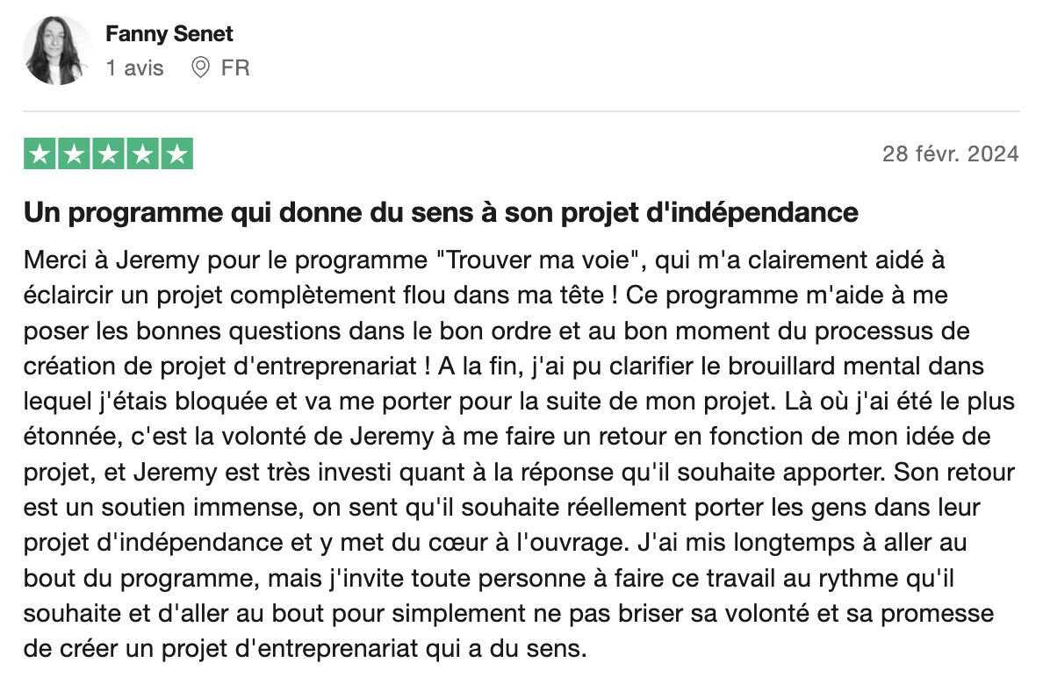
Task: Click the location pin icon
Action: tap(200, 68)
